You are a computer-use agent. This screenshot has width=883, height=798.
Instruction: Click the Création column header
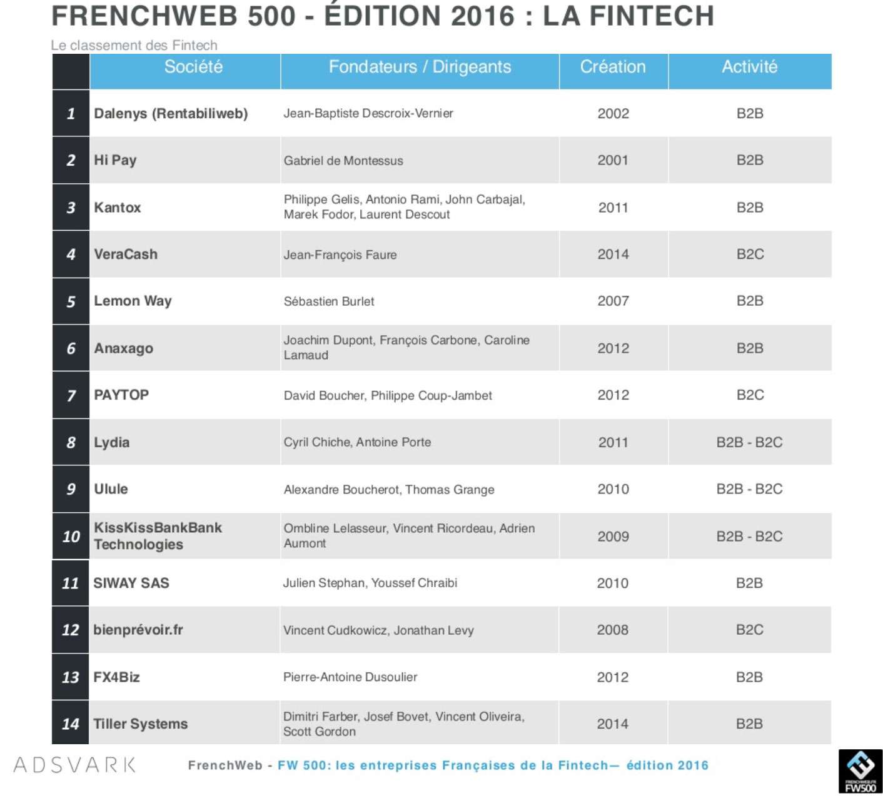click(x=613, y=67)
